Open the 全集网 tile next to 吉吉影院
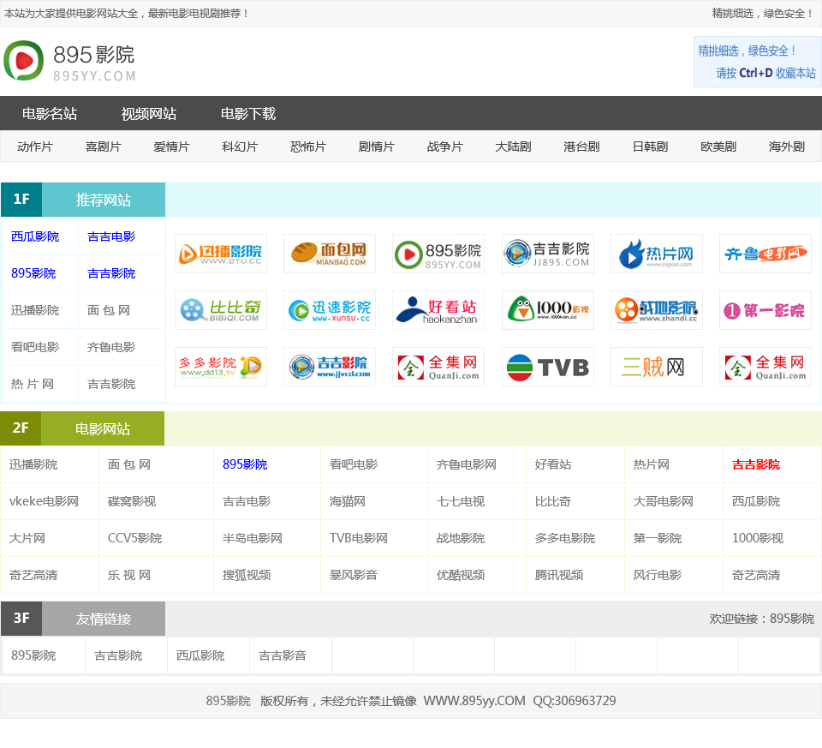 pos(438,368)
